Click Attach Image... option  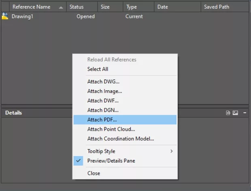(104, 91)
